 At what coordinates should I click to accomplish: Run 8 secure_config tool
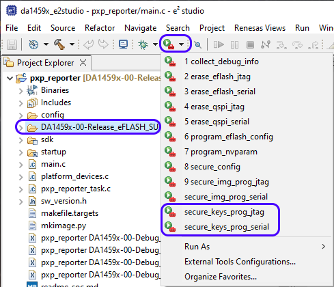click(x=247, y=167)
